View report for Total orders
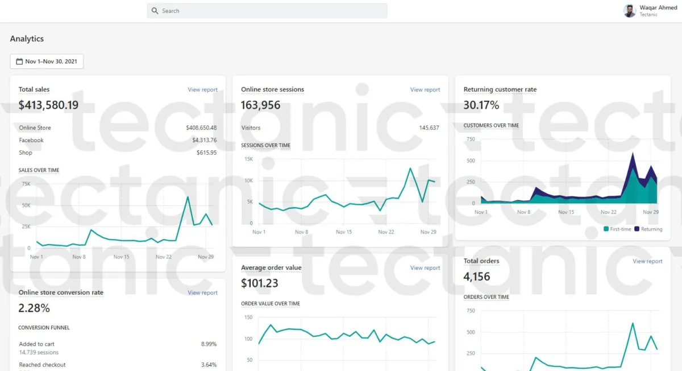Viewport: 682px width, 371px height. point(648,261)
